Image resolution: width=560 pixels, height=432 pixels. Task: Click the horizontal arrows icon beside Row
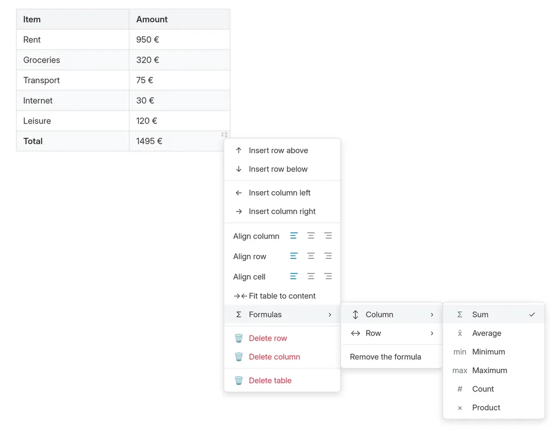[355, 333]
